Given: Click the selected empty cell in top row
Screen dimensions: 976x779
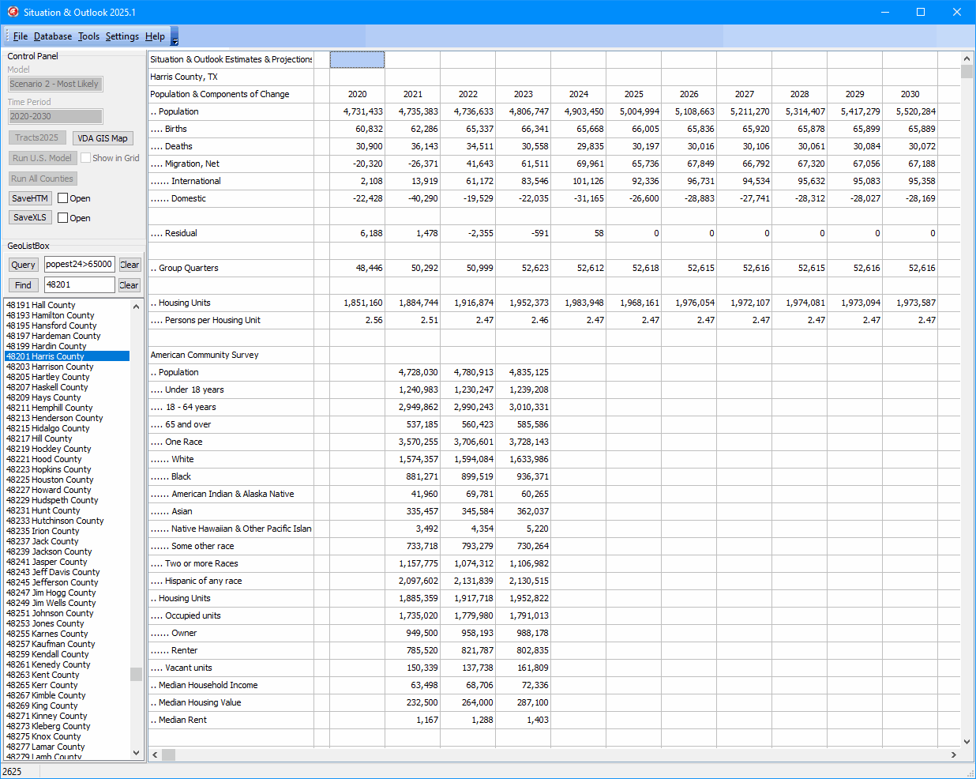Looking at the screenshot, I should pos(357,59).
